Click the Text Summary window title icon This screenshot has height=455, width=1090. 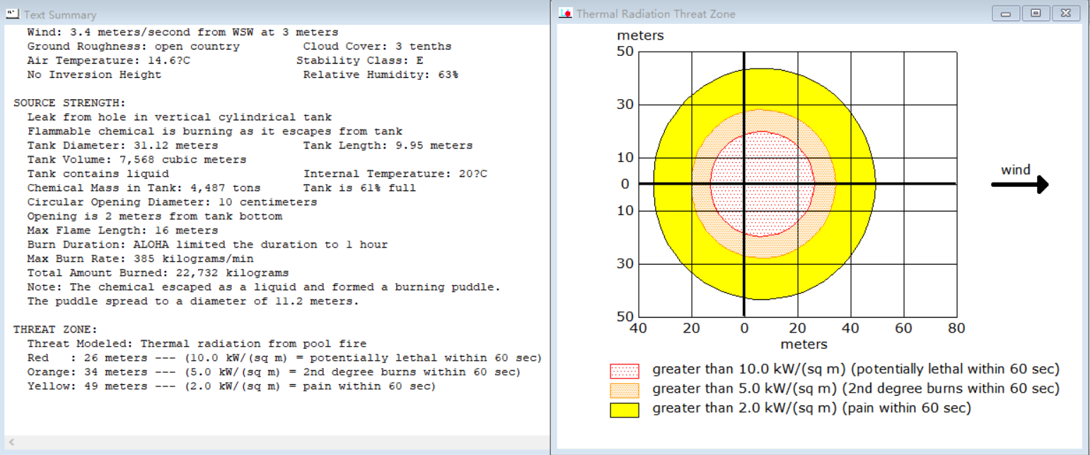click(x=12, y=13)
